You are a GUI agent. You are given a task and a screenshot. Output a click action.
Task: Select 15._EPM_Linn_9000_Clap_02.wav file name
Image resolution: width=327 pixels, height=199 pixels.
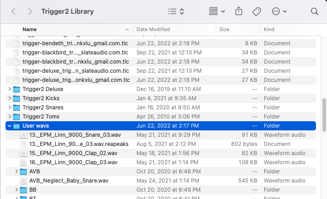(73, 153)
